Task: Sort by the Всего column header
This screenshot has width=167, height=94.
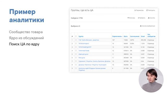Action: click(126, 36)
